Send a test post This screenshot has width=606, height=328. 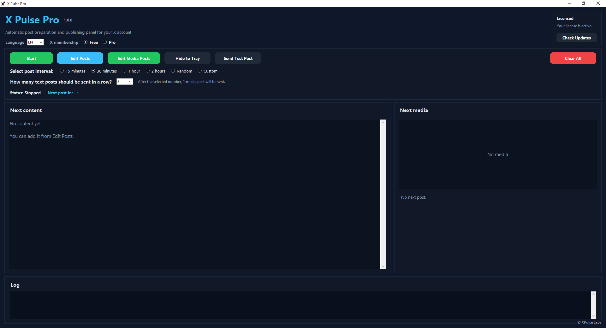point(238,58)
